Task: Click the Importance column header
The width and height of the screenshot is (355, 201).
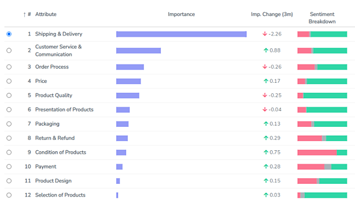Action: pyautogui.click(x=182, y=14)
